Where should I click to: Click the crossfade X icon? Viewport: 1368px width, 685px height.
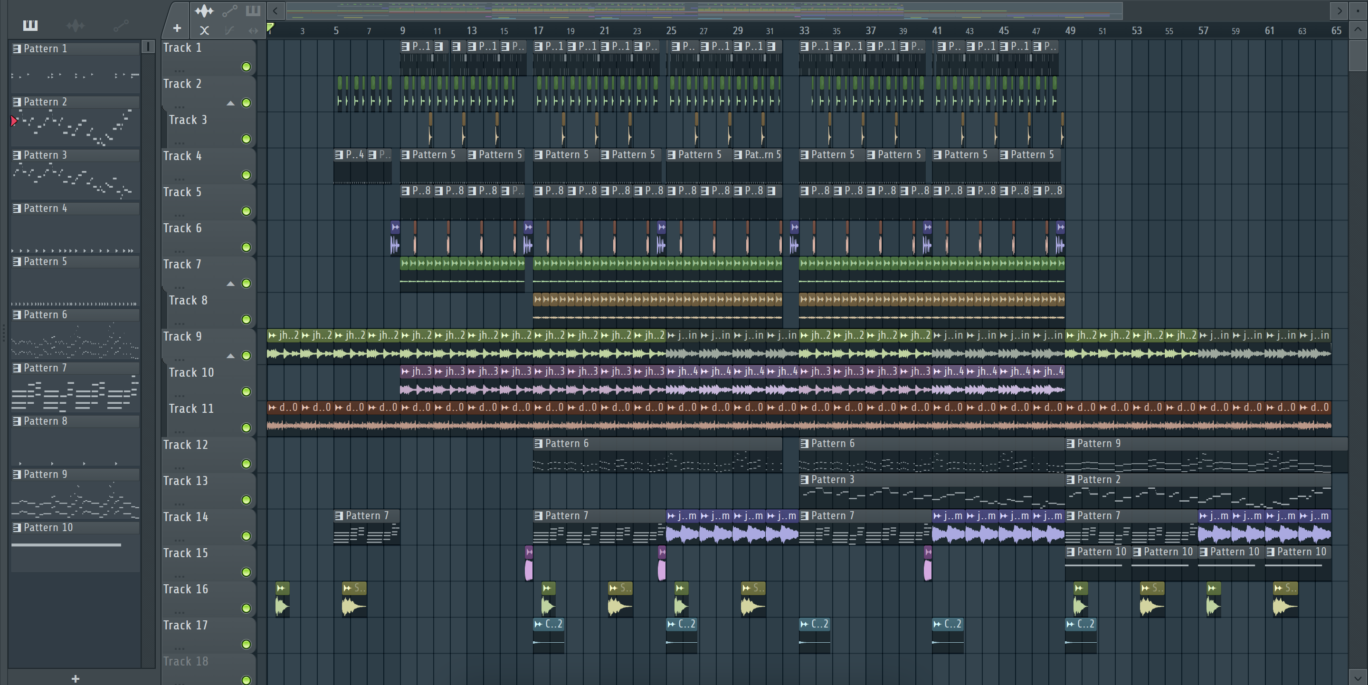tap(204, 31)
